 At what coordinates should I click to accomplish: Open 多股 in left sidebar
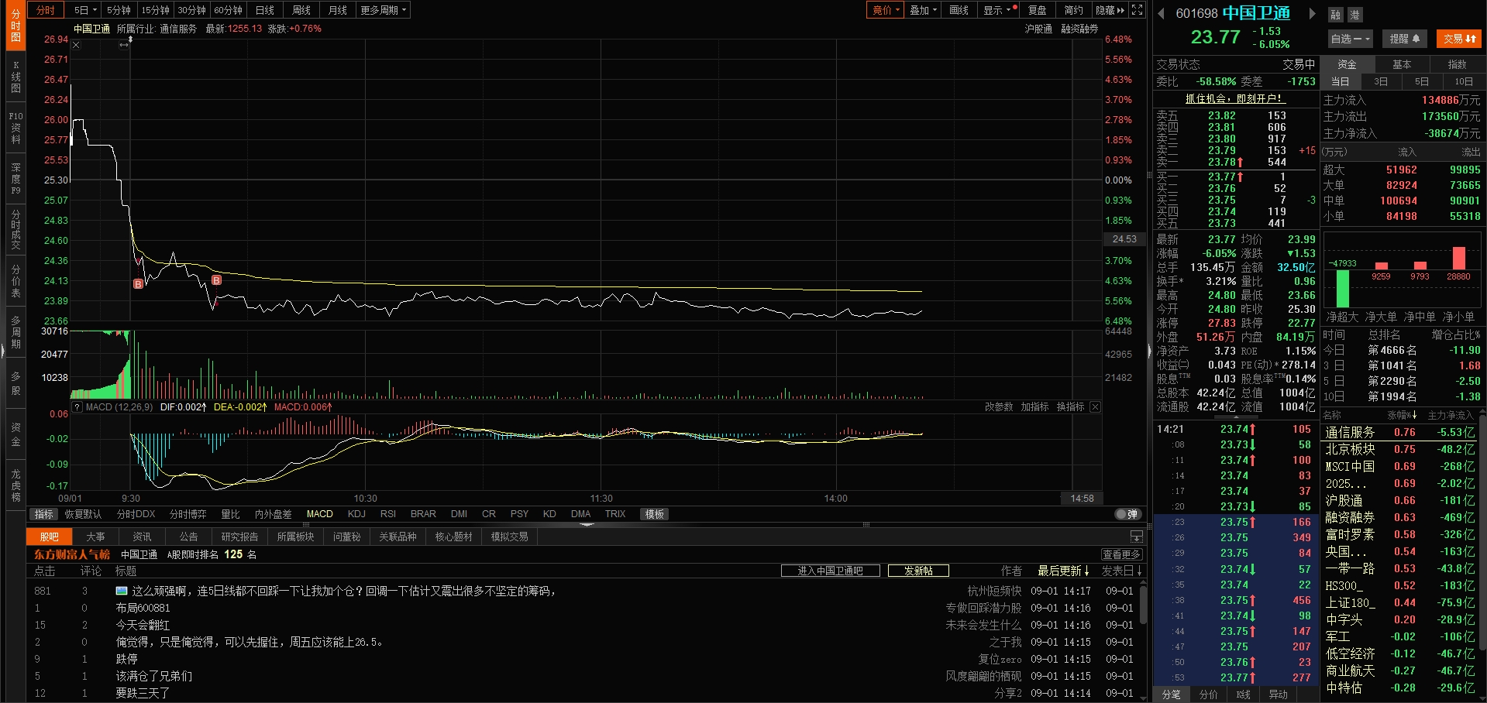point(15,383)
